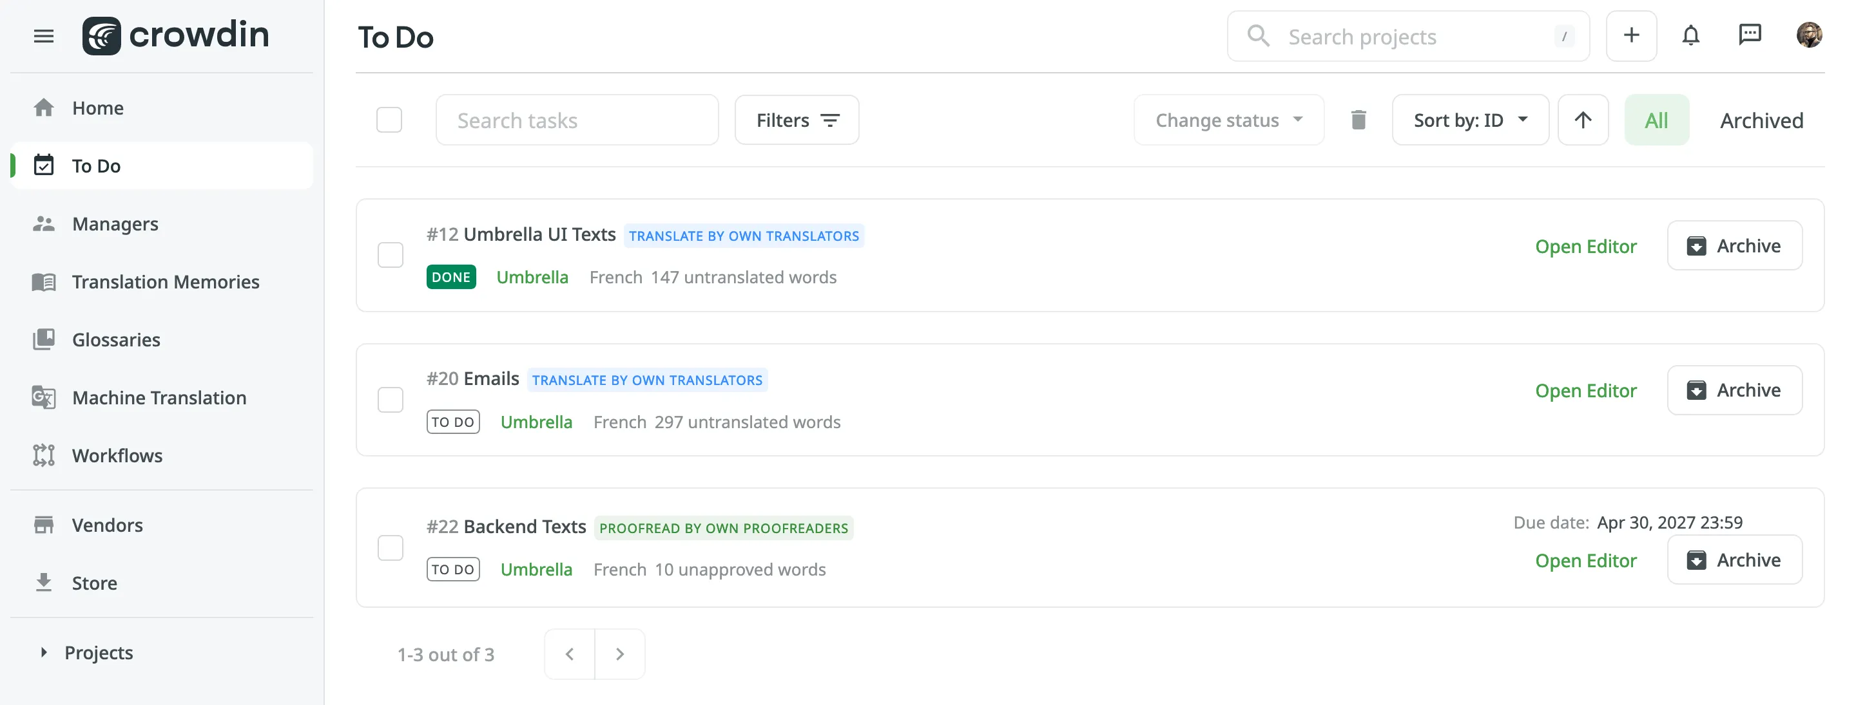Open notifications bell

click(x=1692, y=35)
